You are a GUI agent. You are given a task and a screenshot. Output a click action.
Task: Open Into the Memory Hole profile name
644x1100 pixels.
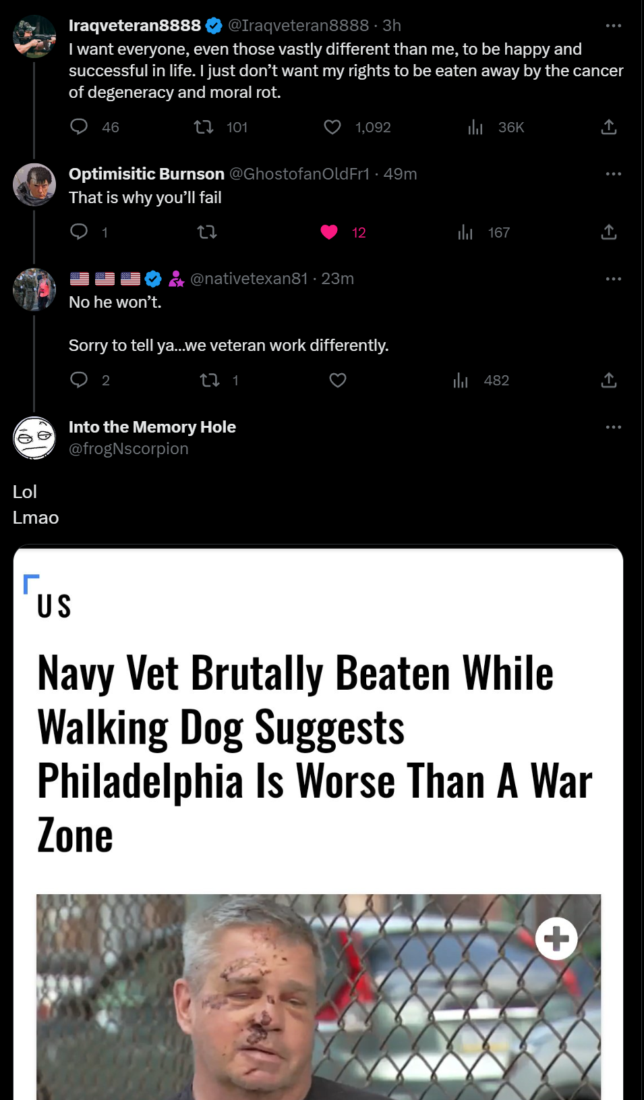pyautogui.click(x=152, y=427)
